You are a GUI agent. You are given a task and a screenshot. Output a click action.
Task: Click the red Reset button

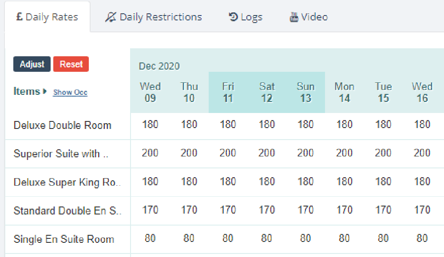(x=71, y=64)
